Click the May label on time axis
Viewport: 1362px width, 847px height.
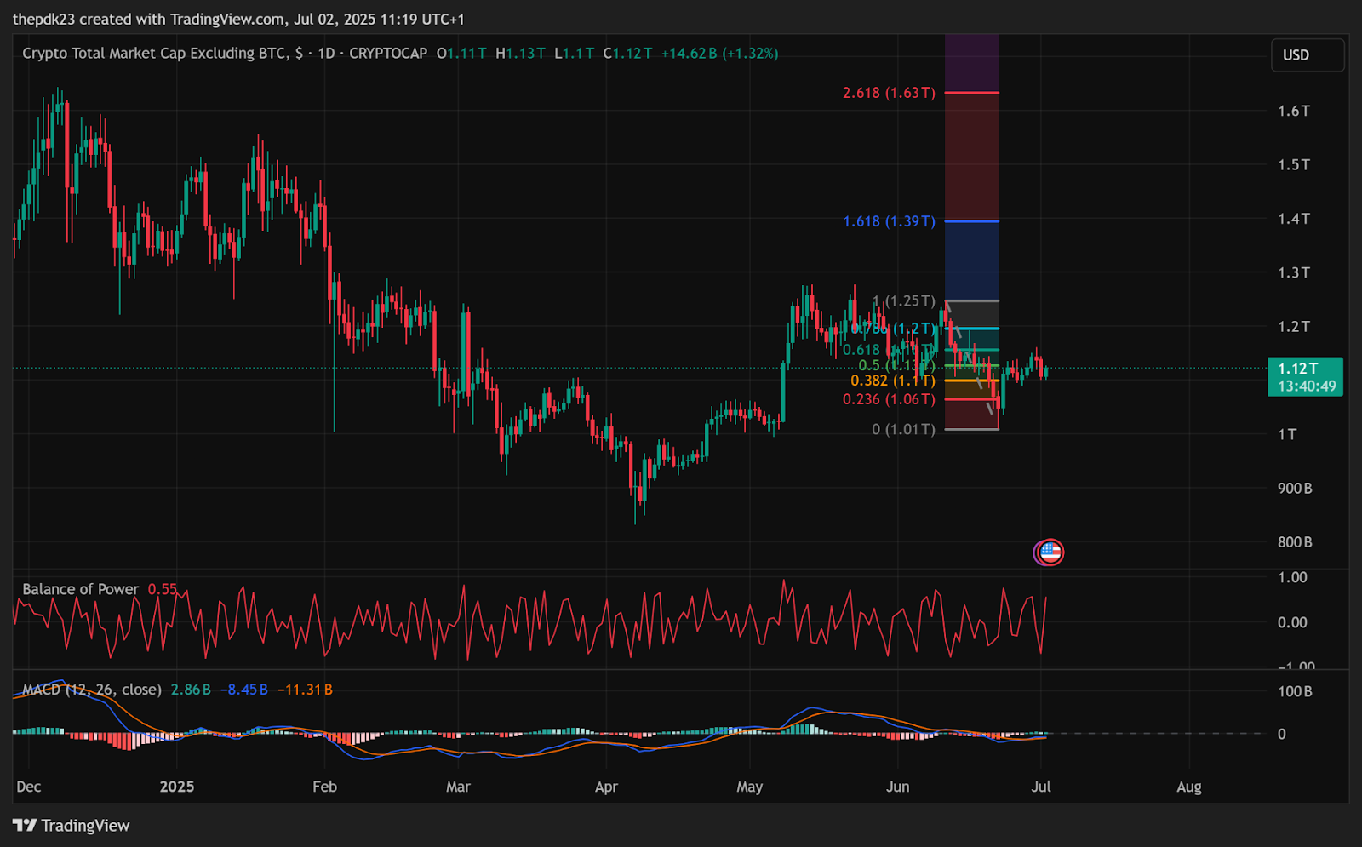point(749,787)
